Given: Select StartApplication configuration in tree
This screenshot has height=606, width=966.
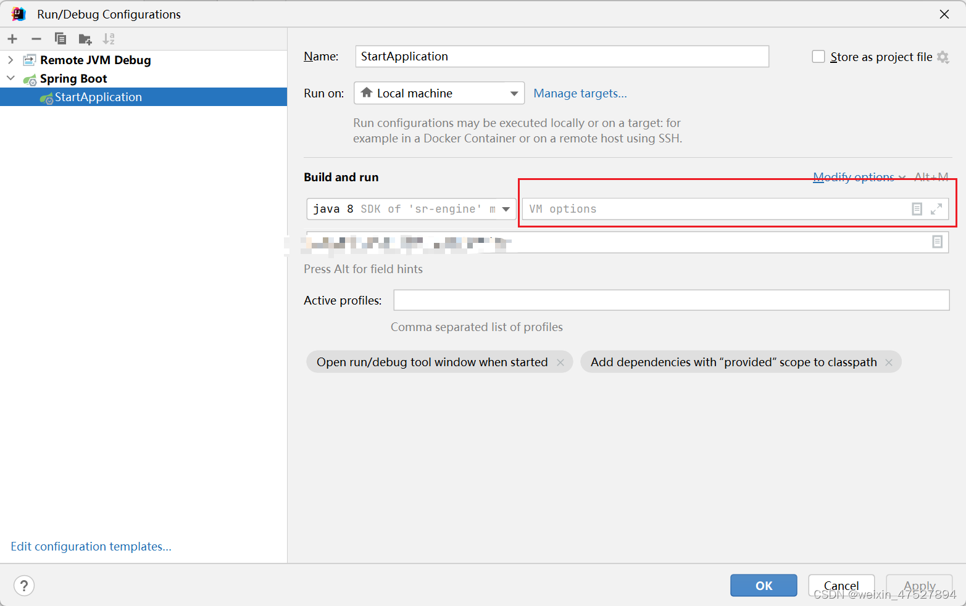Looking at the screenshot, I should tap(143, 97).
